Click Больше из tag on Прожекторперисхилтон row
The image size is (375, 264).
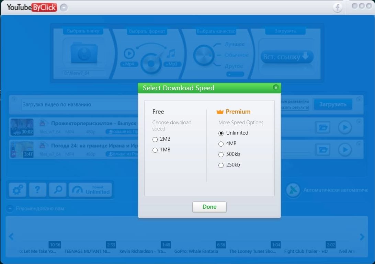pyautogui.click(x=122, y=132)
